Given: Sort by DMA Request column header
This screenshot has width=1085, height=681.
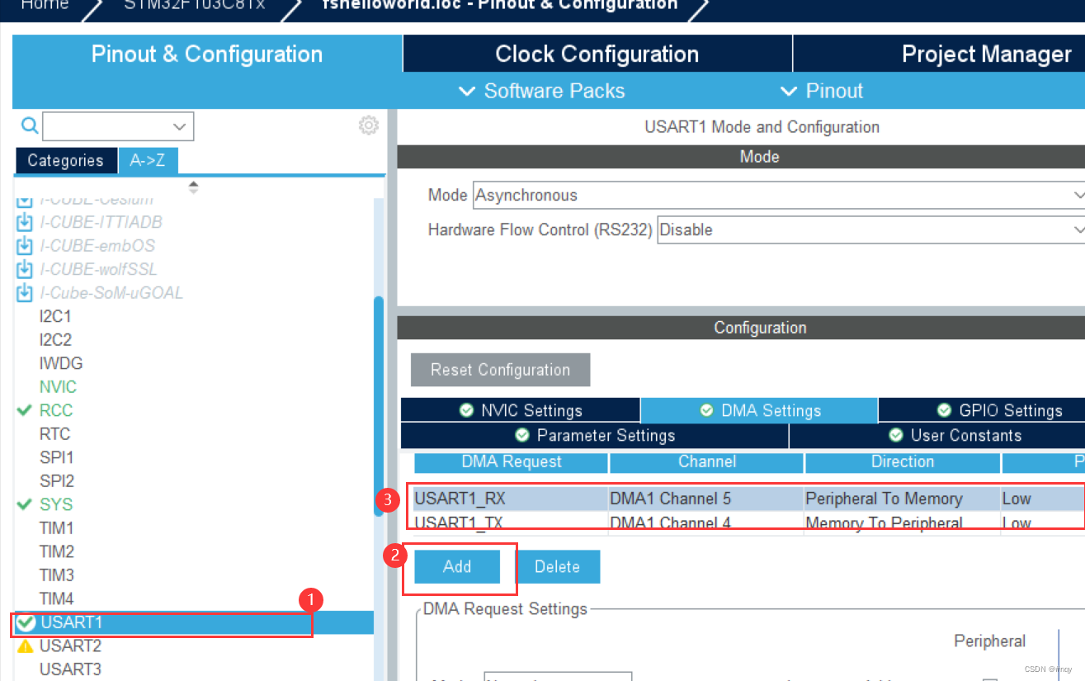Looking at the screenshot, I should pos(511,462).
